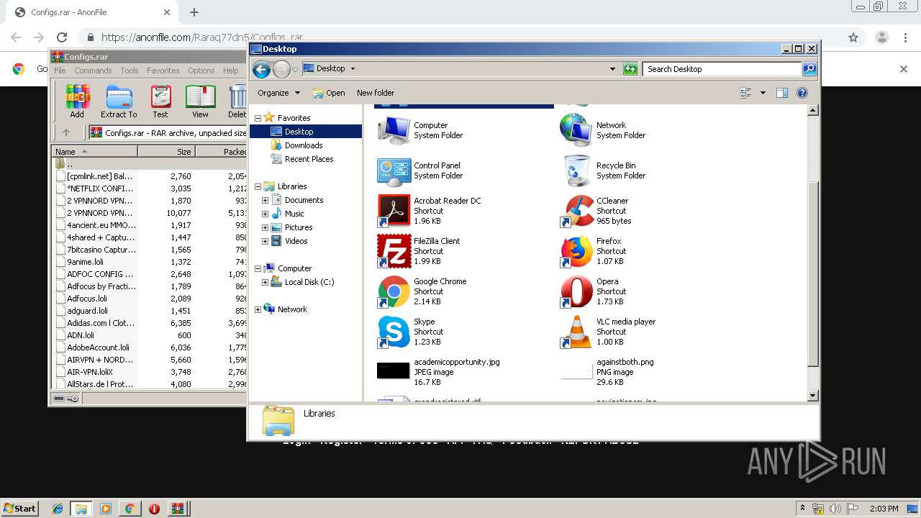Collapse the Favorites tree group

(x=258, y=118)
